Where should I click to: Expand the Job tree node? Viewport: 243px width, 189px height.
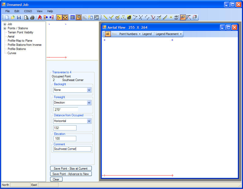(5, 24)
